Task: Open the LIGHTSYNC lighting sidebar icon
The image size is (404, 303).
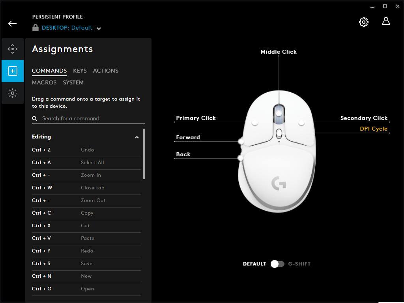Action: 13,93
